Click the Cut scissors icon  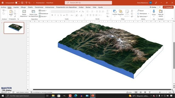click(15, 11)
